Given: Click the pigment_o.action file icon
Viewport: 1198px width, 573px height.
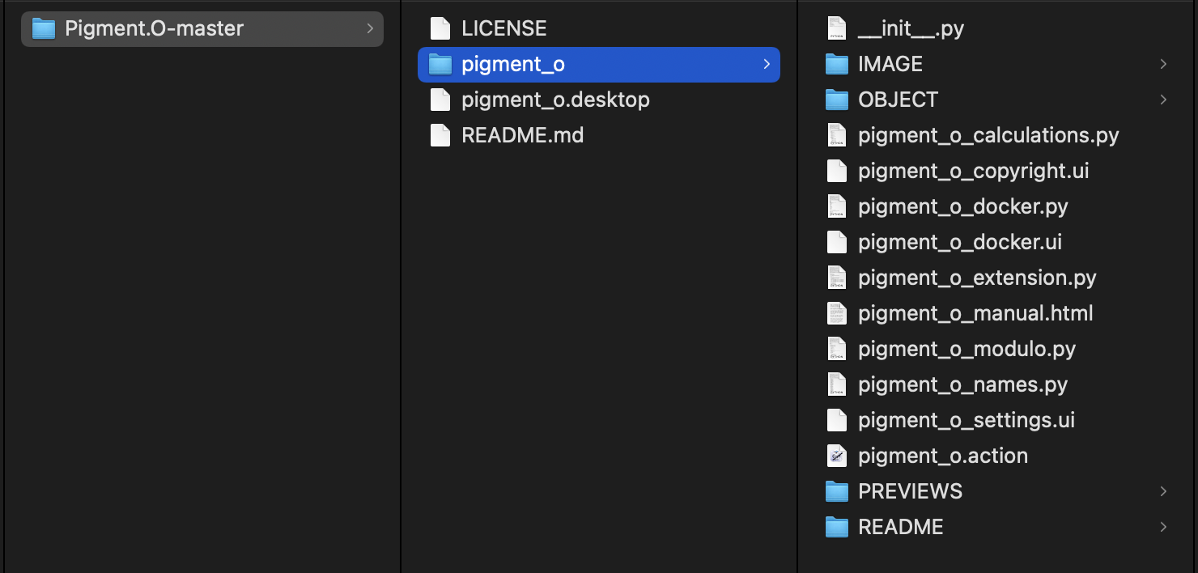Looking at the screenshot, I should pos(836,456).
